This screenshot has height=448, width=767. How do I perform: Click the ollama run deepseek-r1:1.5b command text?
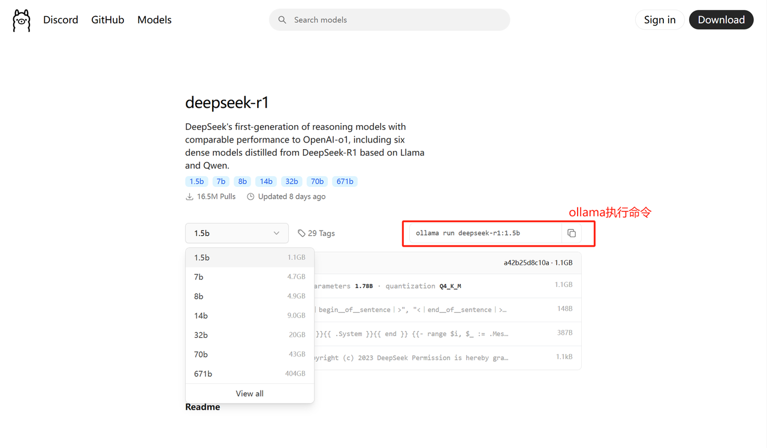coord(468,233)
